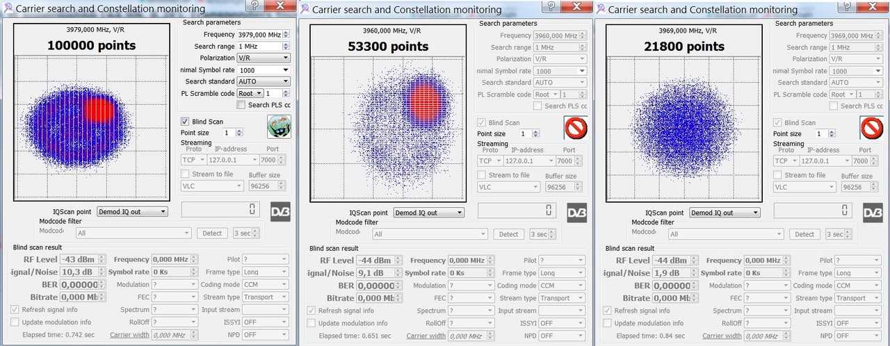Open title-bar help in the 3969 MHz window
This screenshot has width=890, height=346.
(x=848, y=6)
